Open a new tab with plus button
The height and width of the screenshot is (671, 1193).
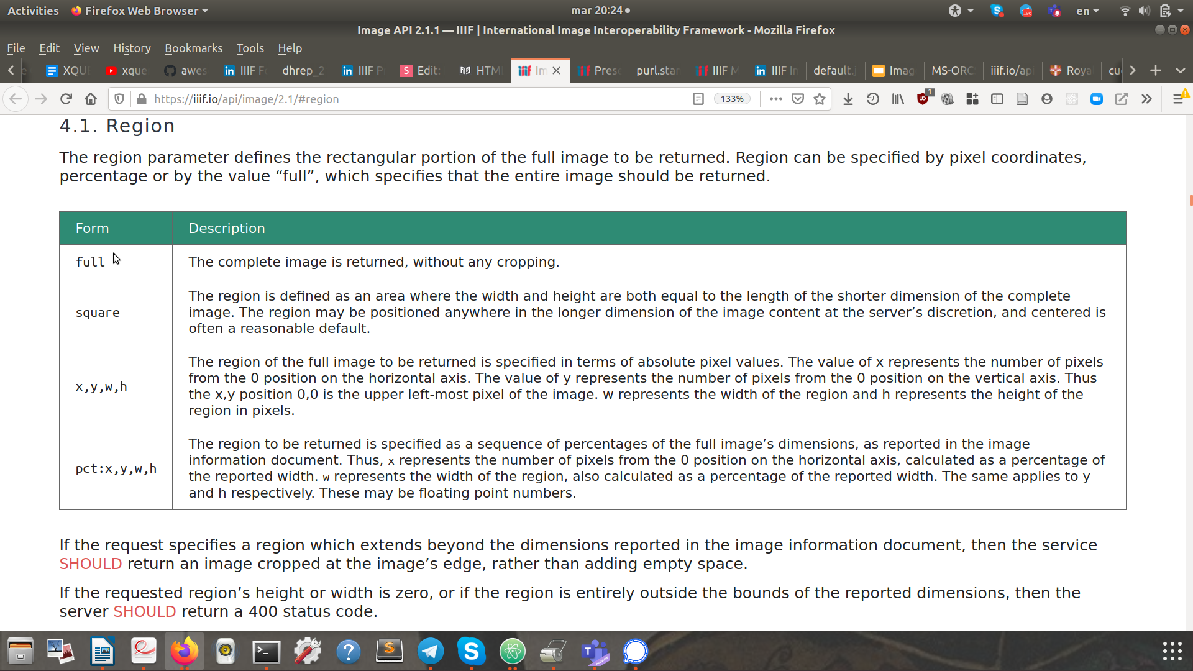(1156, 71)
